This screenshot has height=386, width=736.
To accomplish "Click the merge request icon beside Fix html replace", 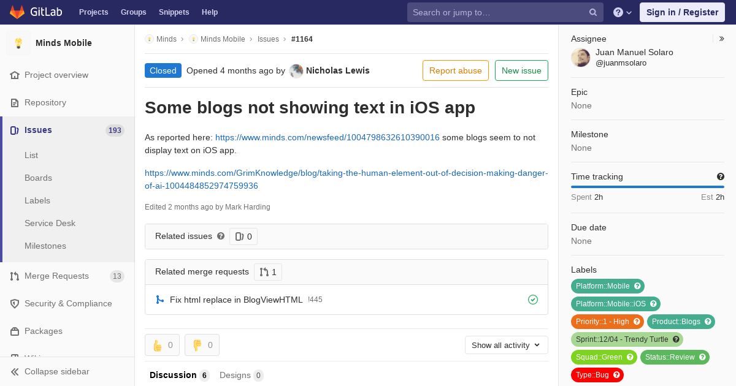I will pos(159,300).
